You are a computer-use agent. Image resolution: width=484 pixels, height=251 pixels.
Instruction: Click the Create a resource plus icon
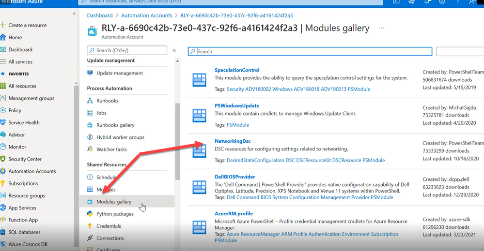point(3,25)
